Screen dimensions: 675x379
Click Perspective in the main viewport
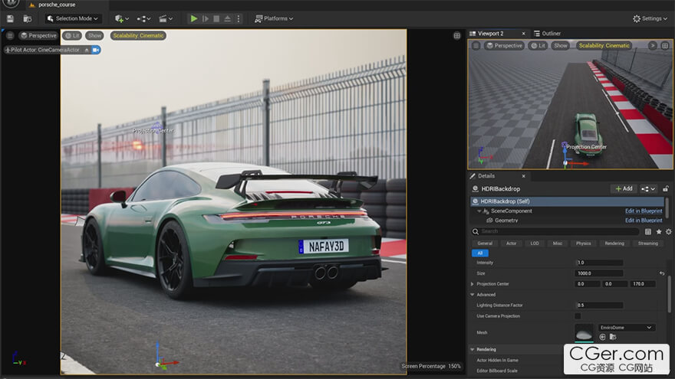tap(39, 36)
